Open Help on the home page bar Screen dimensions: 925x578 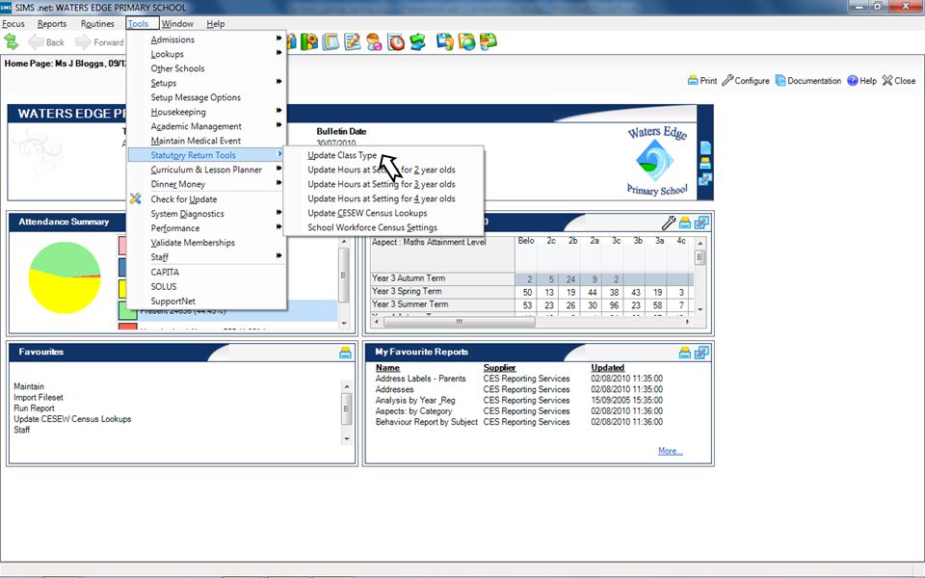click(861, 81)
